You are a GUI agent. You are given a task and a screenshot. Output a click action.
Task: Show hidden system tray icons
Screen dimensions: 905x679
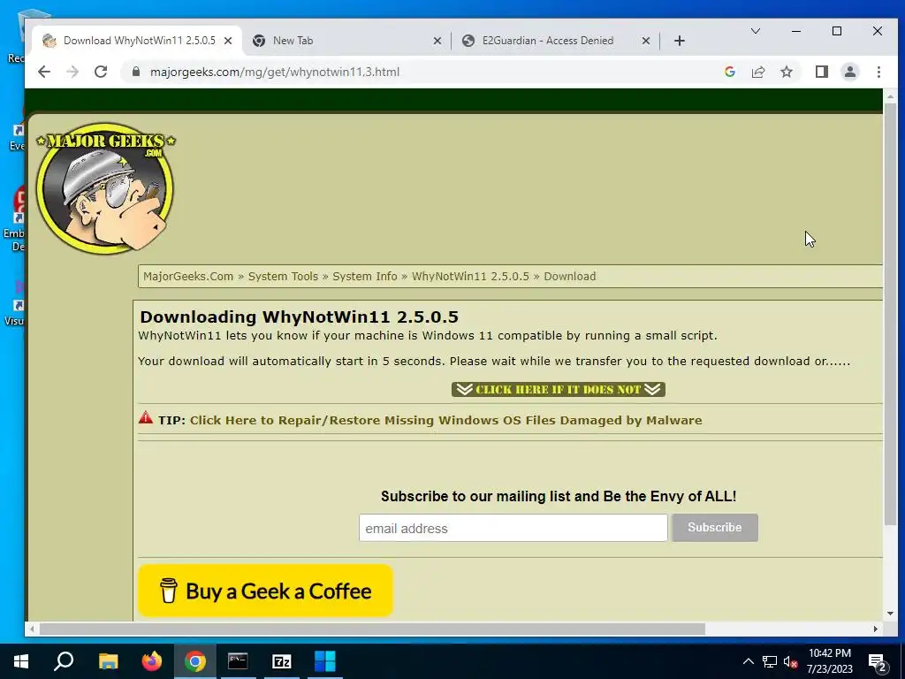[x=748, y=661]
